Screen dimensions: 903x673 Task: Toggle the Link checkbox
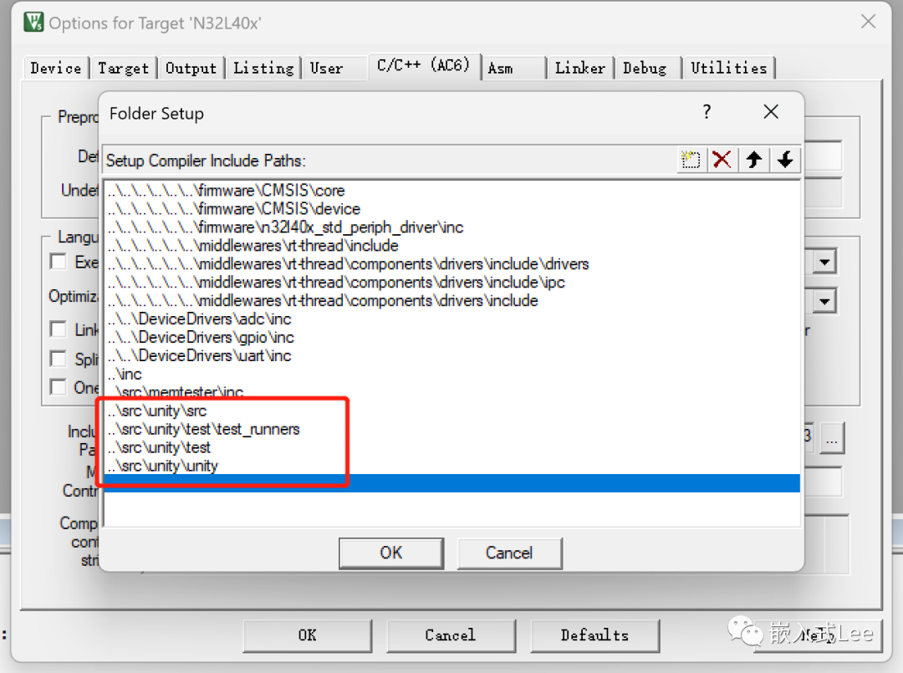tap(58, 329)
